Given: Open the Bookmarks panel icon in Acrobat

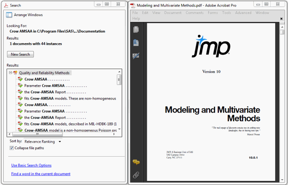Looking at the screenshot, I should pos(136,43).
